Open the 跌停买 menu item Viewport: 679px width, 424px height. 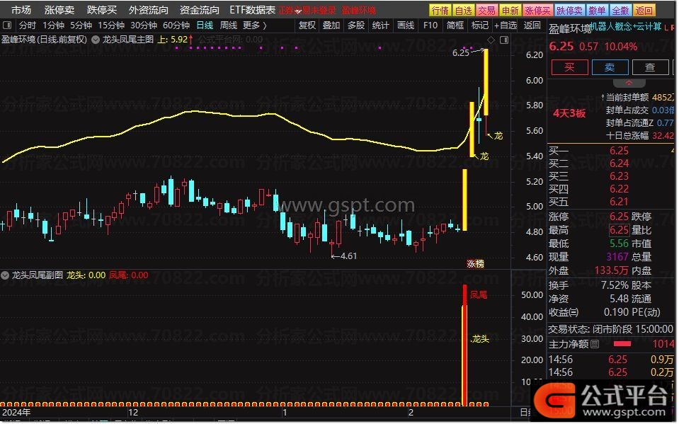pyautogui.click(x=102, y=10)
